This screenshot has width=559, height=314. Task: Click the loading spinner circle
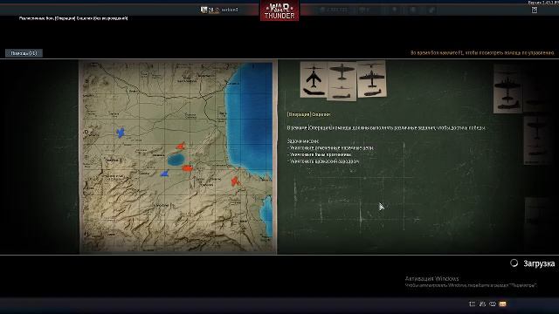tap(514, 263)
